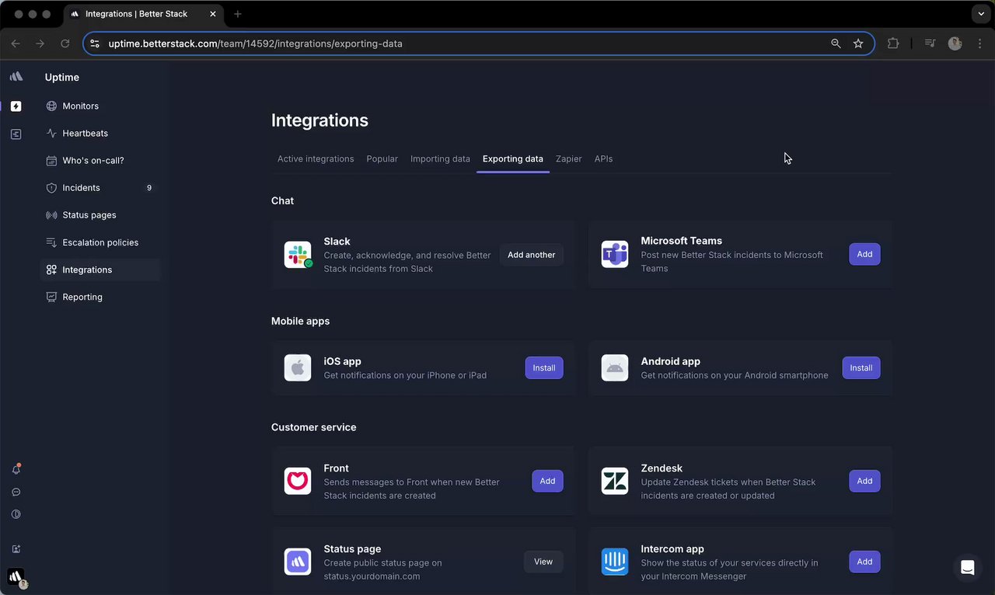Click the browser forward arrow
This screenshot has width=995, height=595.
point(40,43)
